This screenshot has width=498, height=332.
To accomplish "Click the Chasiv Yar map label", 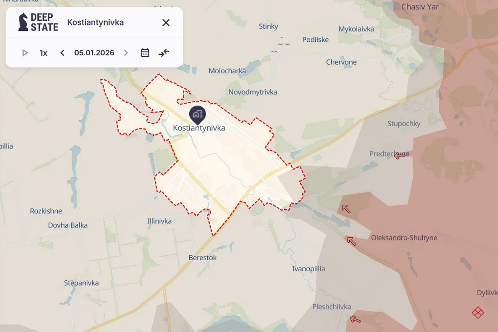I will point(420,6).
